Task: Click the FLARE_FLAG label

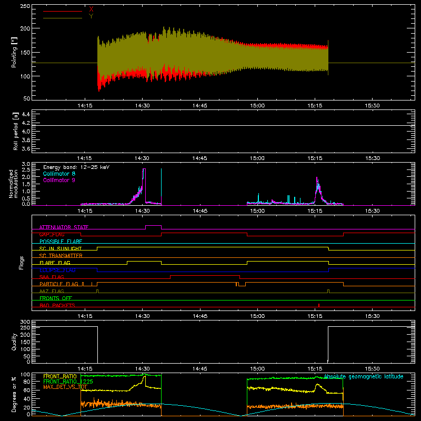Action: 55,263
